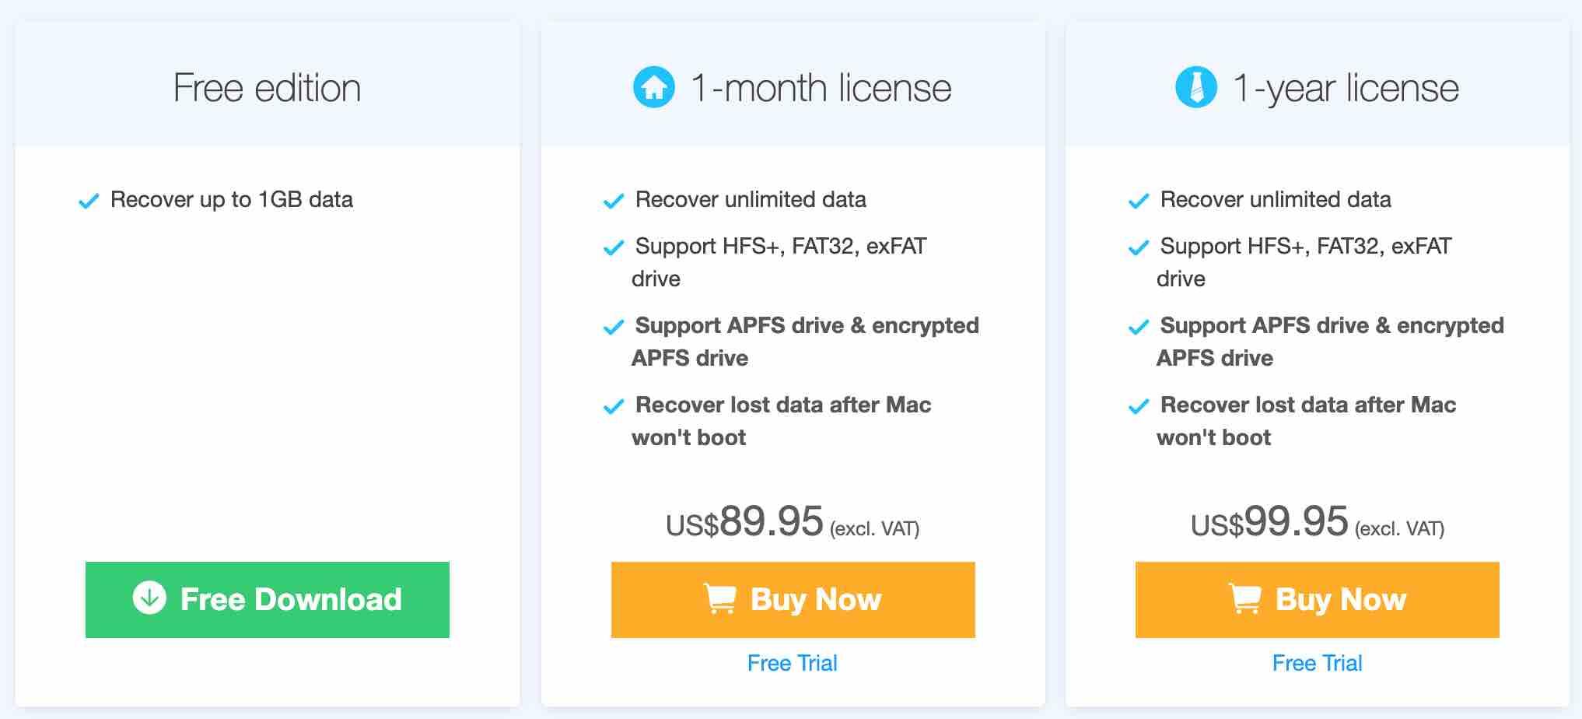Click 1-year checkmark beside Support HFS+, FAT32

(x=1139, y=248)
